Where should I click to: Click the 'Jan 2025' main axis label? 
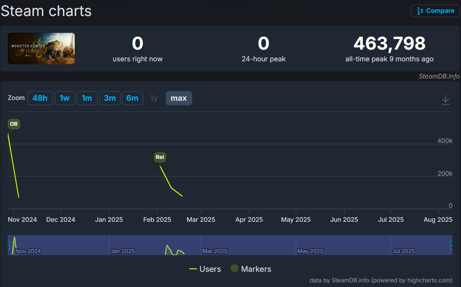click(109, 219)
